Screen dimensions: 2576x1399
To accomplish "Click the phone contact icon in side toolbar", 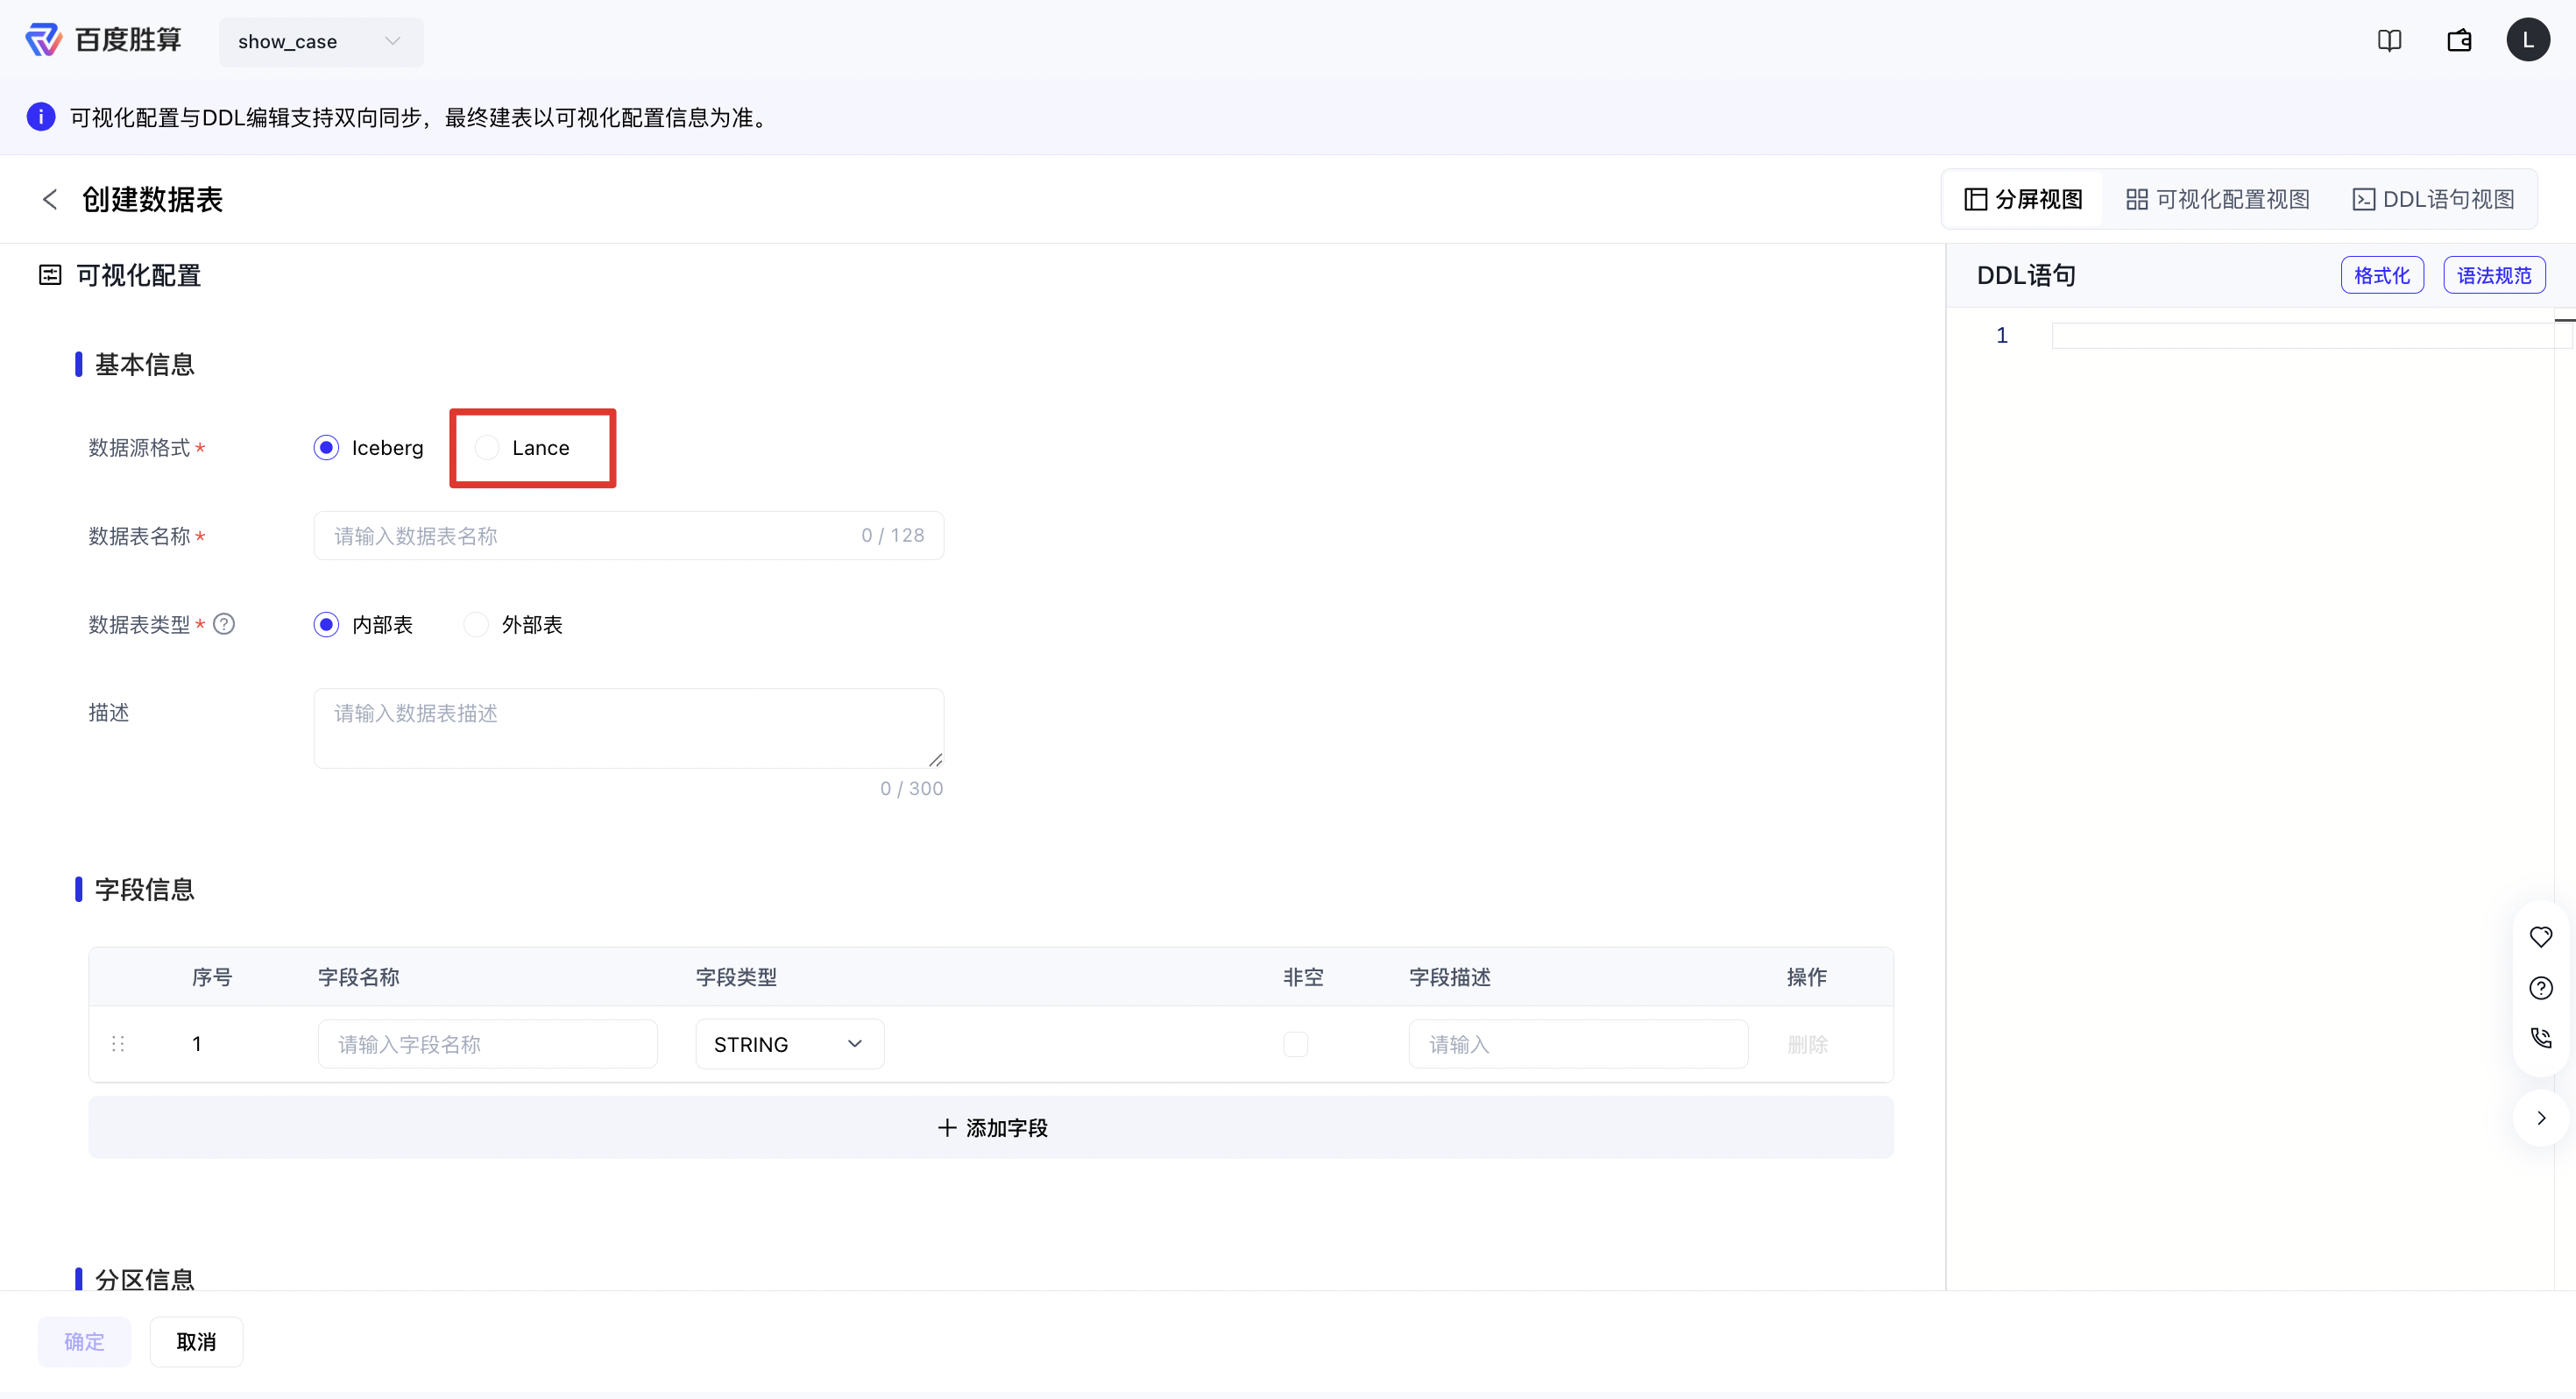I will pos(2541,1038).
